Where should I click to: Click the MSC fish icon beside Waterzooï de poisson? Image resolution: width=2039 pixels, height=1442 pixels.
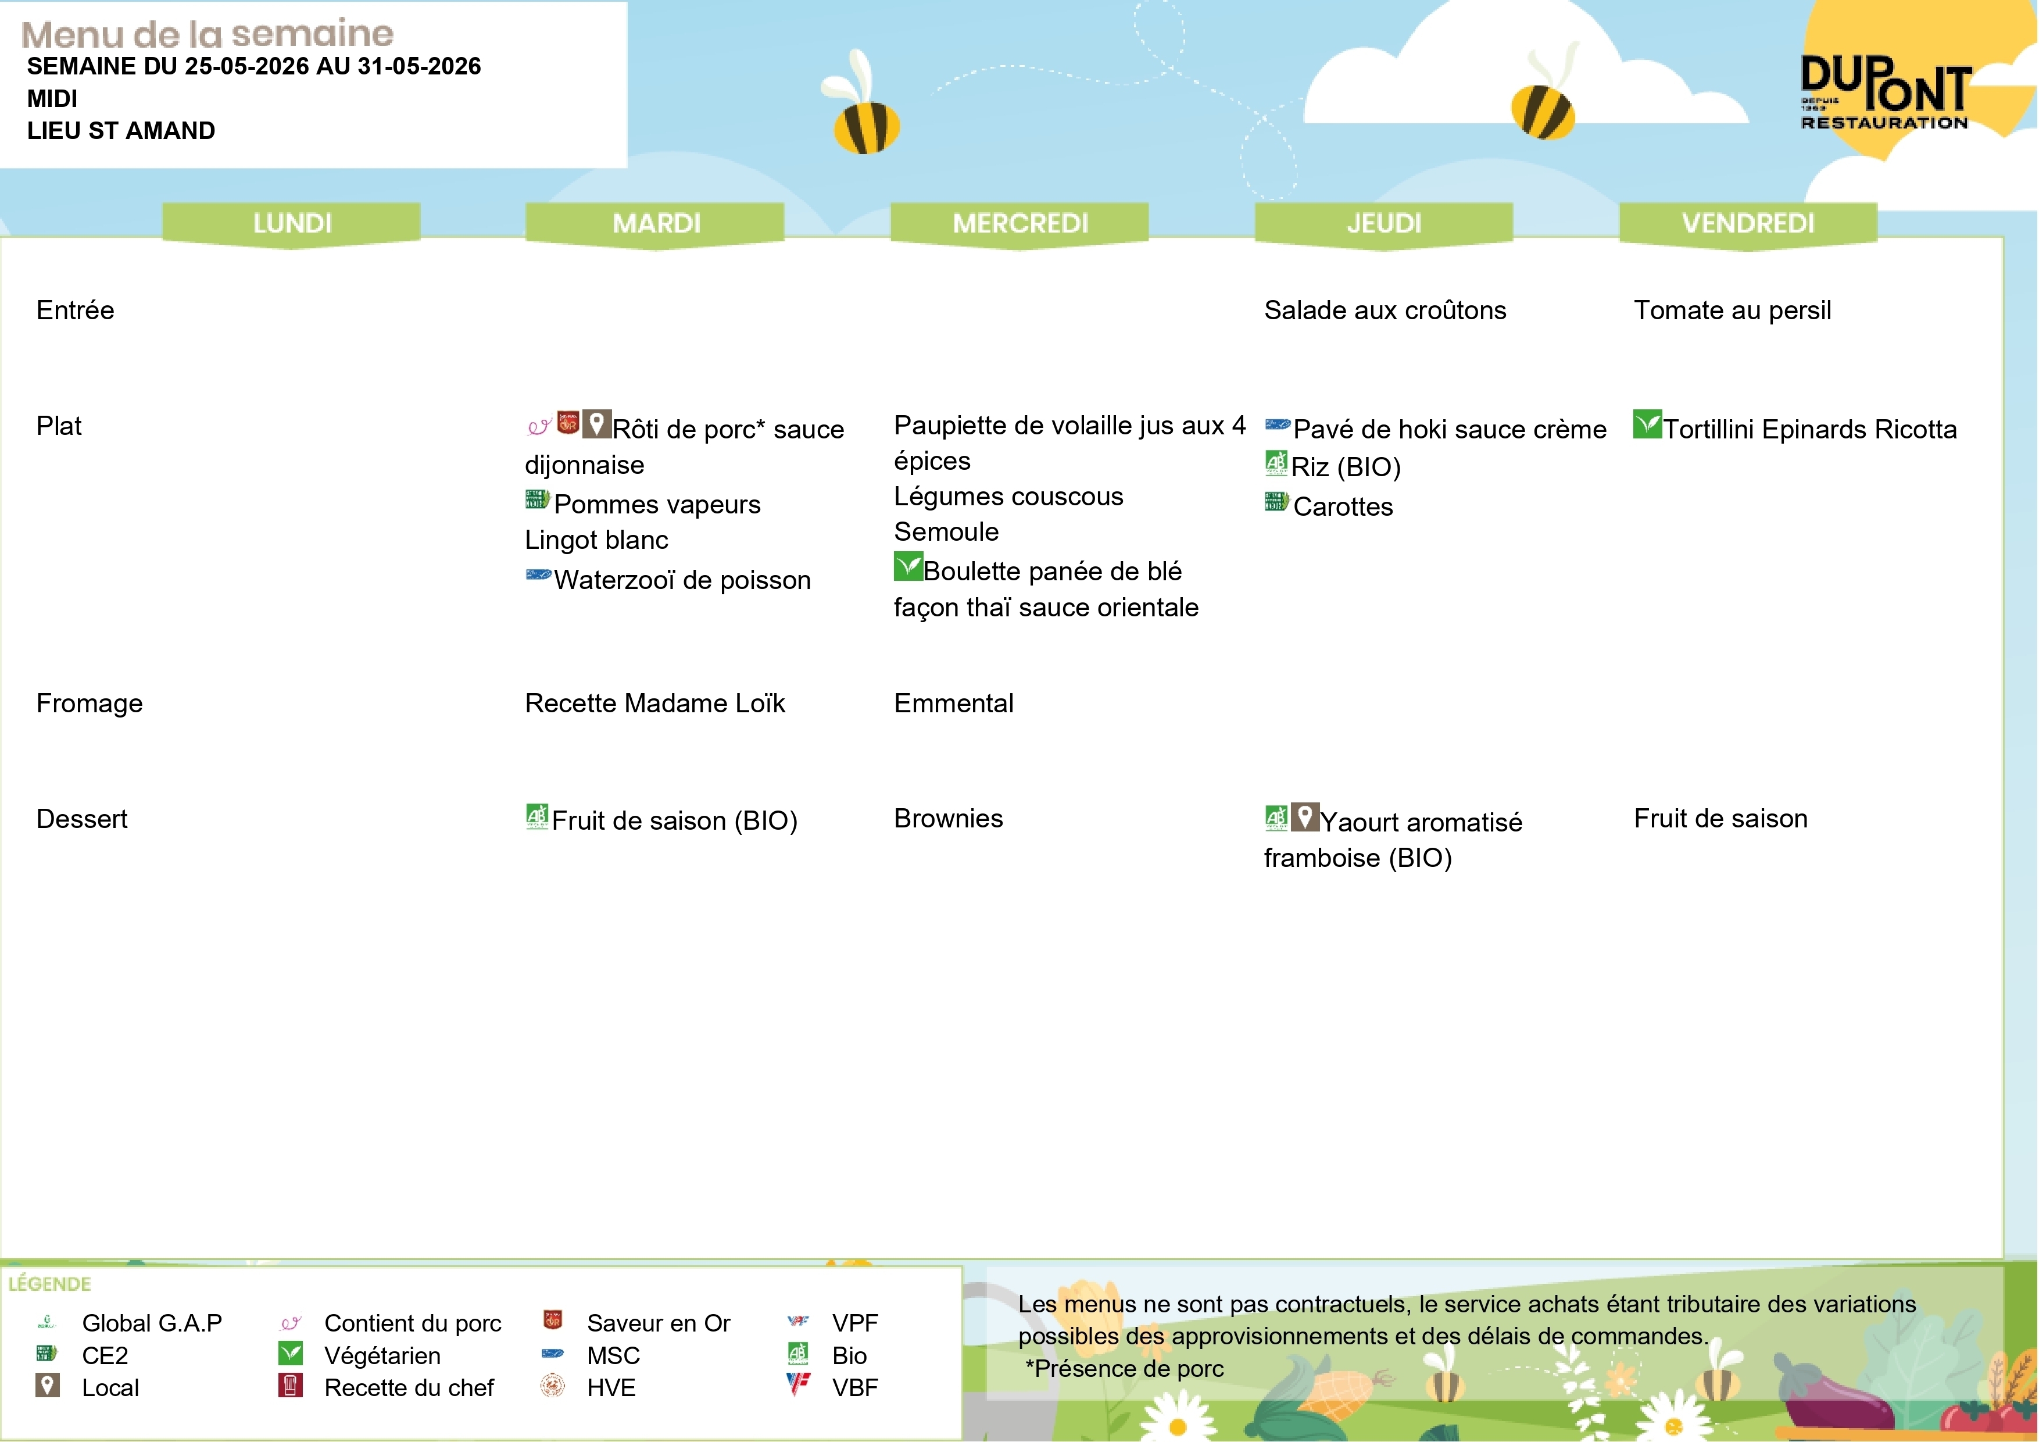(538, 574)
